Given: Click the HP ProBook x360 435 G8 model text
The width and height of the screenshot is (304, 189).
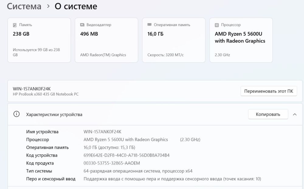Looking at the screenshot, I should (x=46, y=94).
